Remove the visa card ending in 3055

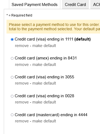point(22,83)
